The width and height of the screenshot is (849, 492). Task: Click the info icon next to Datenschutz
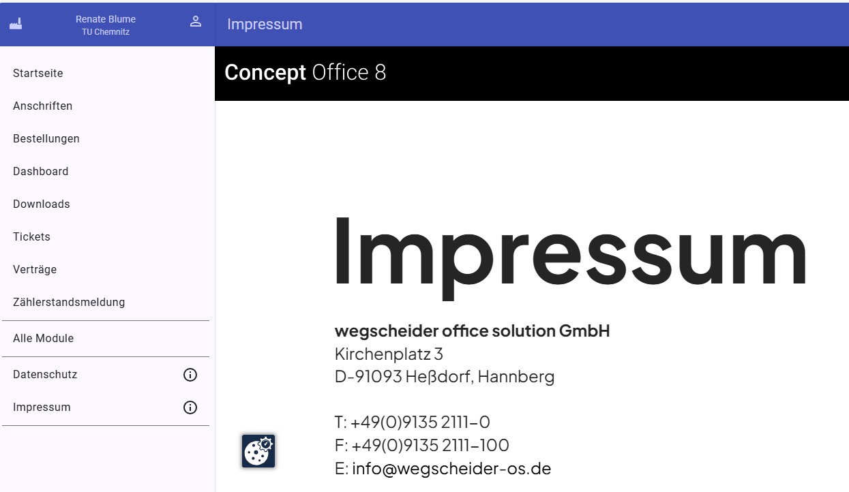pyautogui.click(x=190, y=375)
